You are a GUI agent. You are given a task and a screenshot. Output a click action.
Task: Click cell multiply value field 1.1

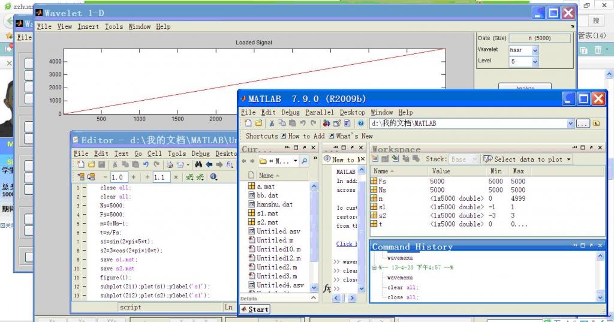click(x=161, y=177)
